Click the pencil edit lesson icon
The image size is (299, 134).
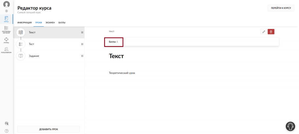point(264,32)
